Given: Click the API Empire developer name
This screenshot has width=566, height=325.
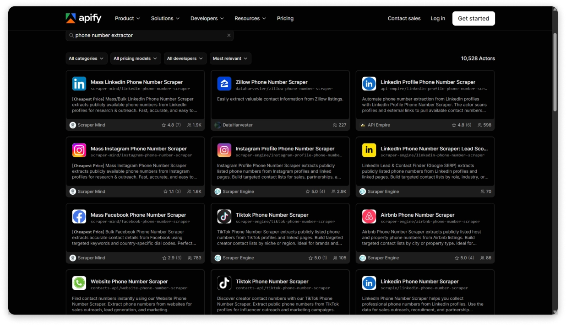Looking at the screenshot, I should [379, 125].
